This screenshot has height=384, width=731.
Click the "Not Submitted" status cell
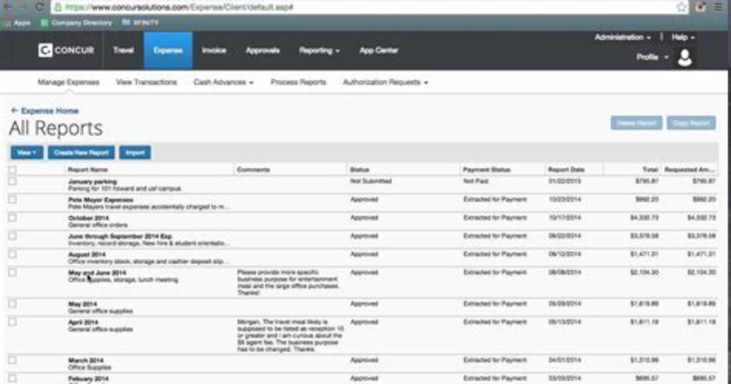point(370,181)
